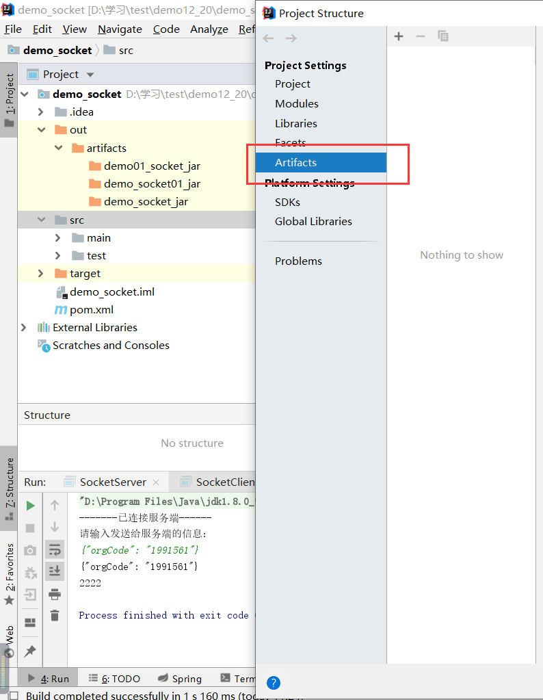Click the Copy icon in Project Structure toolbar
The image size is (543, 700).
tap(442, 36)
